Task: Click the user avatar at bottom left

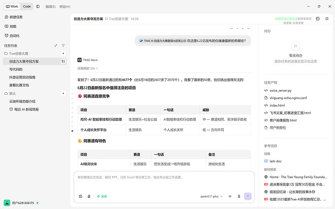Action: 7,203
